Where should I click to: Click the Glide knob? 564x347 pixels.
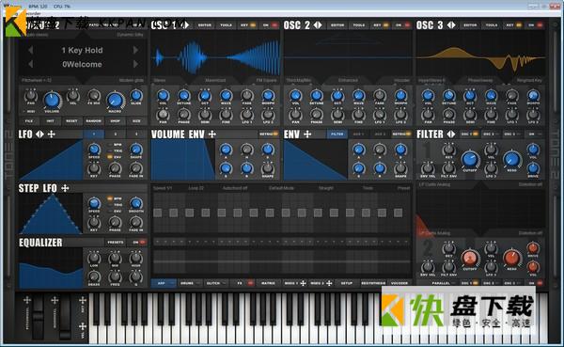point(136,95)
